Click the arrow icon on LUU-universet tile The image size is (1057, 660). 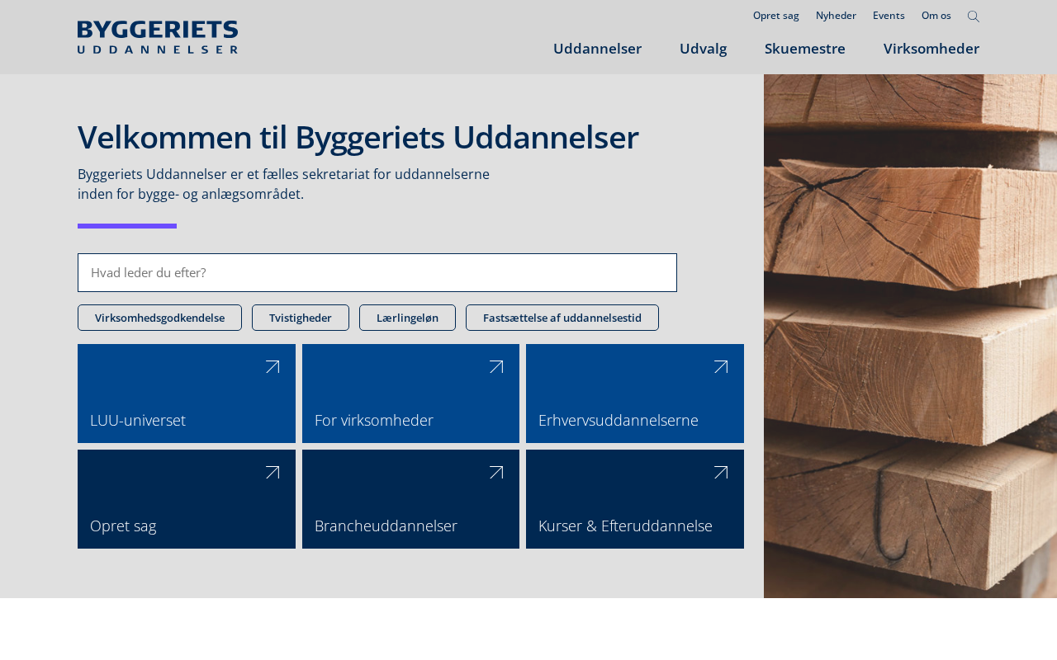pos(273,367)
